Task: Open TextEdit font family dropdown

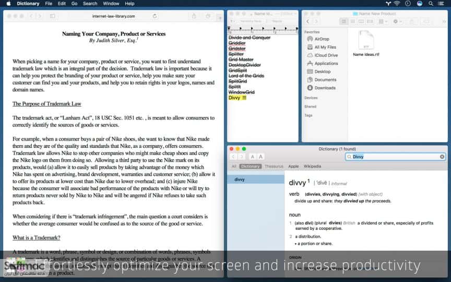Action: 253,21
